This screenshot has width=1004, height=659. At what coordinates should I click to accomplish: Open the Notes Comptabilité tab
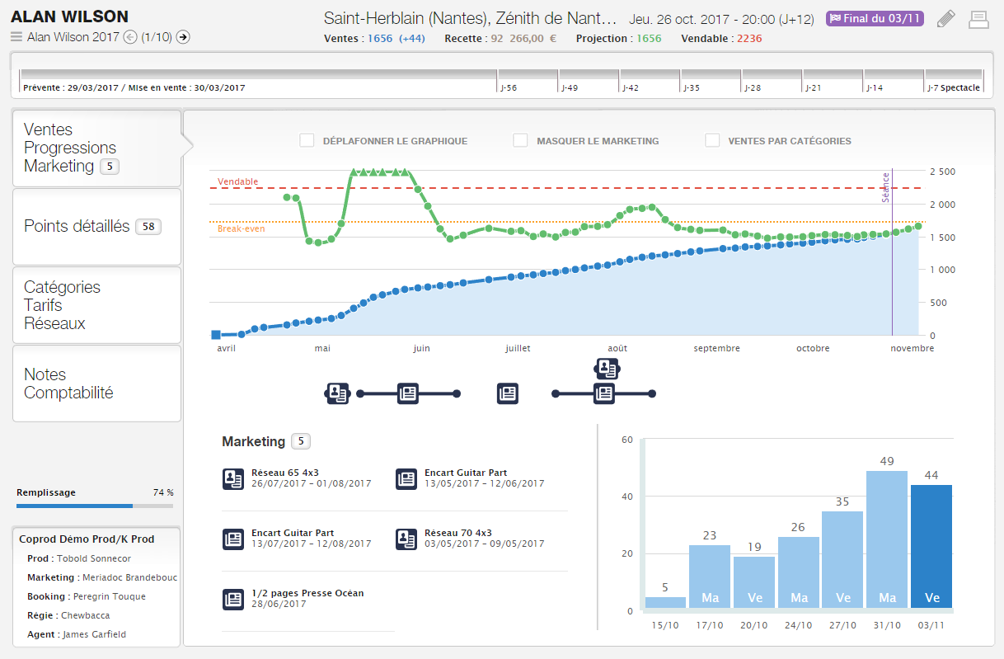(x=96, y=384)
